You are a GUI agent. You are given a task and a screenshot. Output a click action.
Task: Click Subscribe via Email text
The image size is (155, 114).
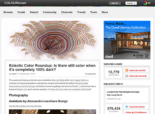pyautogui.click(x=138, y=76)
